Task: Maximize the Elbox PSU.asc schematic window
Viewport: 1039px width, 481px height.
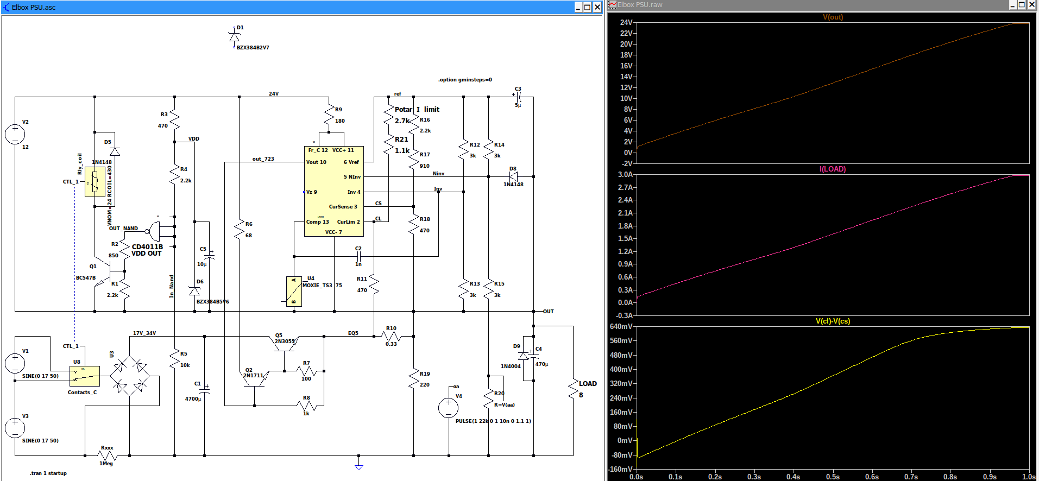Action: [587, 7]
